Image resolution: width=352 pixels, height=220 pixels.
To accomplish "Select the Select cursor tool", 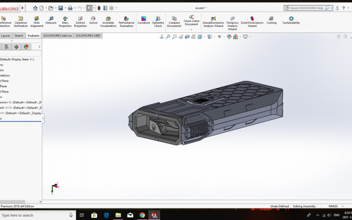I will [x=89, y=8].
